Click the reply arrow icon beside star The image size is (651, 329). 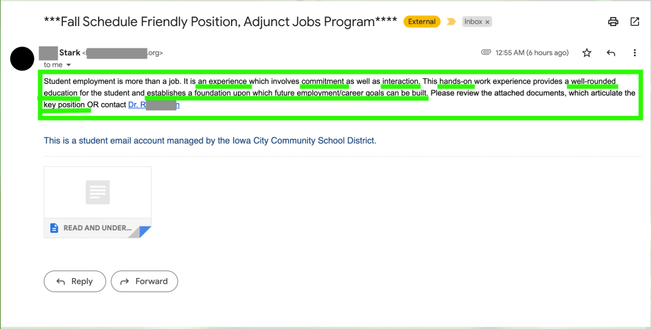(x=611, y=53)
